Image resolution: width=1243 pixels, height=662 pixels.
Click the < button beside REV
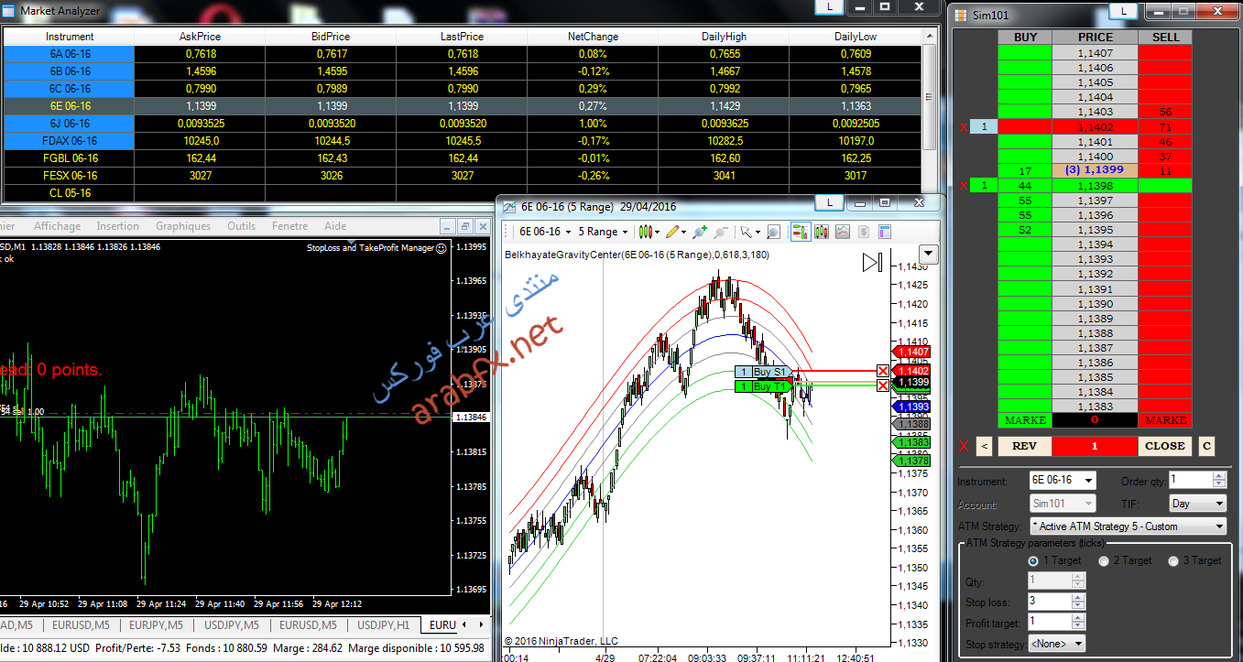click(x=983, y=446)
